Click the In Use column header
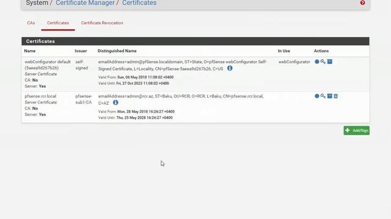The height and width of the screenshot is (219, 391). [283, 51]
